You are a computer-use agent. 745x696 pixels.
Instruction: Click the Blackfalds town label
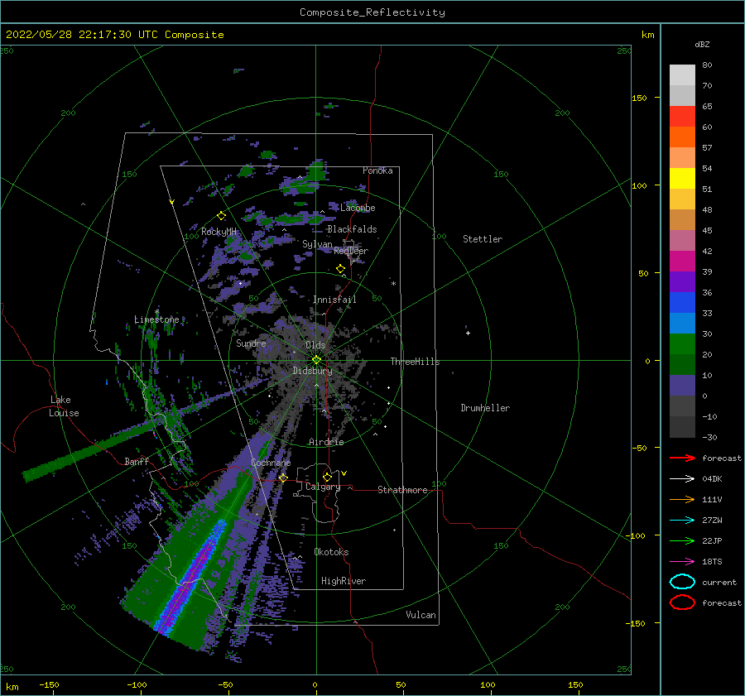point(352,229)
